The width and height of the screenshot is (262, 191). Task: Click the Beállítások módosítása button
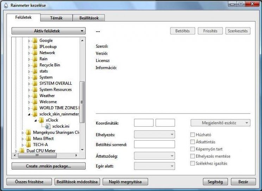[x=77, y=182]
